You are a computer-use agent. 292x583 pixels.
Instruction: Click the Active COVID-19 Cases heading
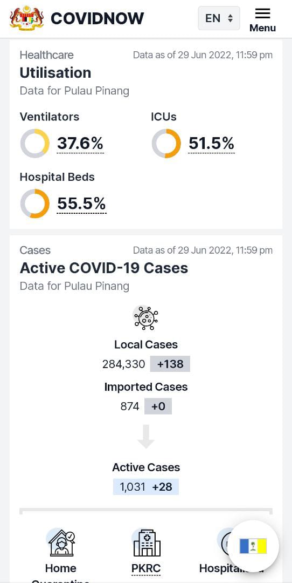104,268
